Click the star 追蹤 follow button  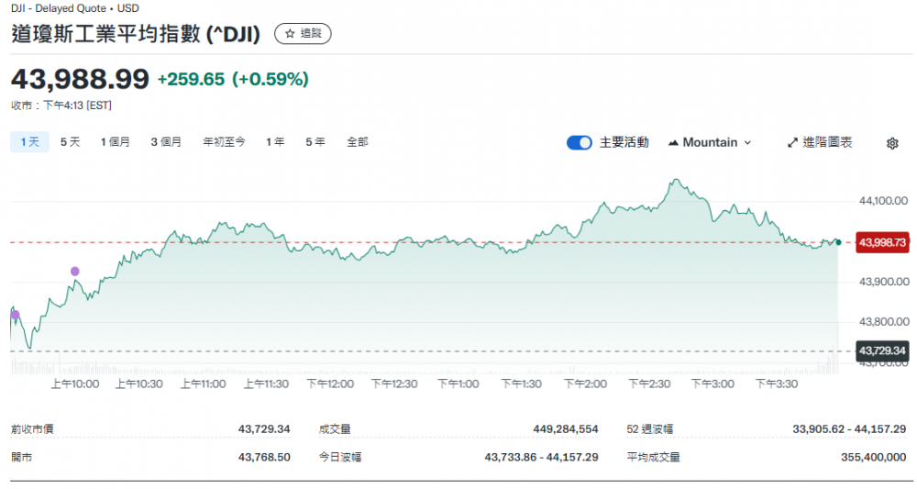303,34
